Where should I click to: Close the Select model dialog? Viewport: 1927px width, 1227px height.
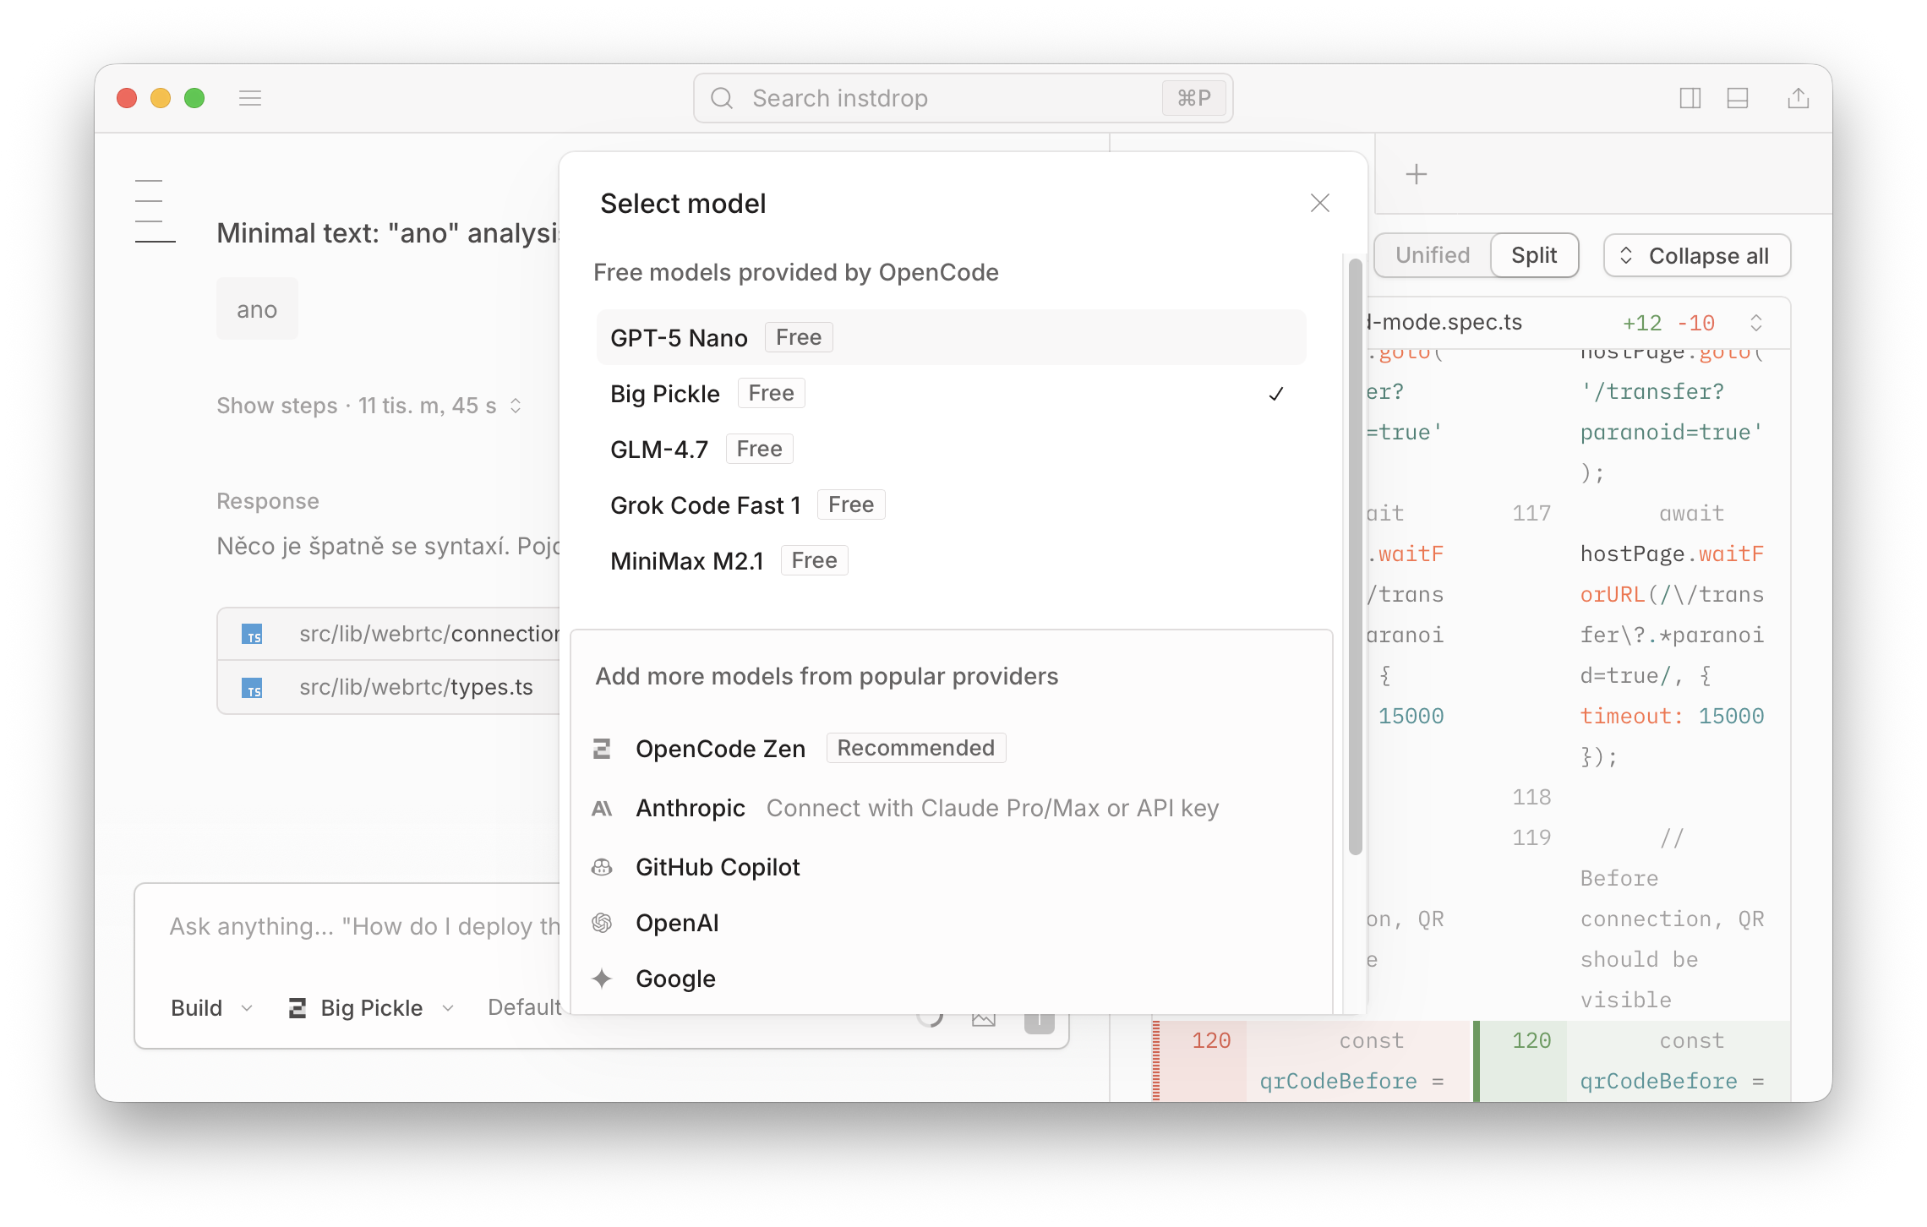[1319, 203]
